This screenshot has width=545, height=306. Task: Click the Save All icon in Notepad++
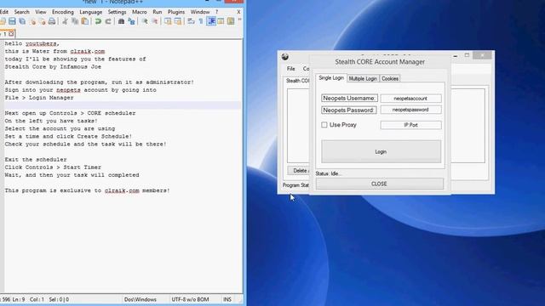22,21
